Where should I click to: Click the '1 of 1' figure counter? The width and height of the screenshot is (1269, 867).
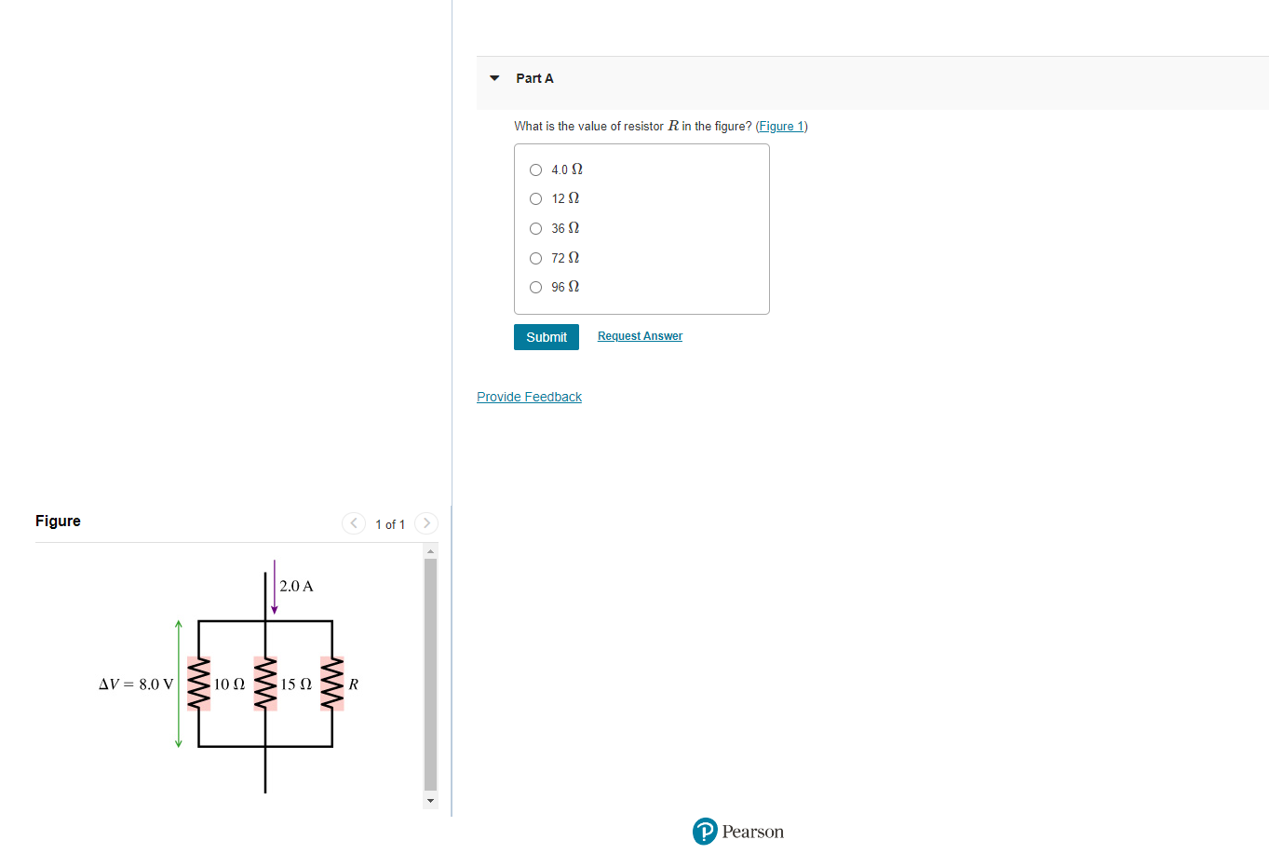[390, 524]
